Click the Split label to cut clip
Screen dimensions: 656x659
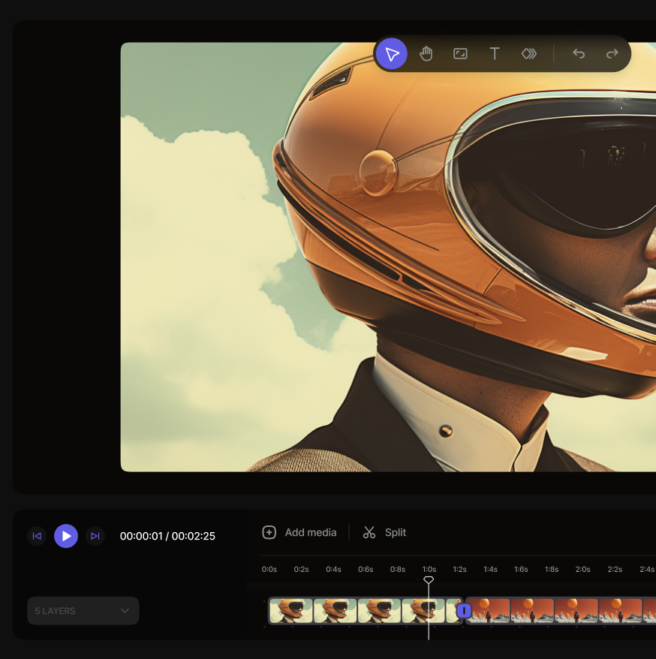click(x=394, y=532)
